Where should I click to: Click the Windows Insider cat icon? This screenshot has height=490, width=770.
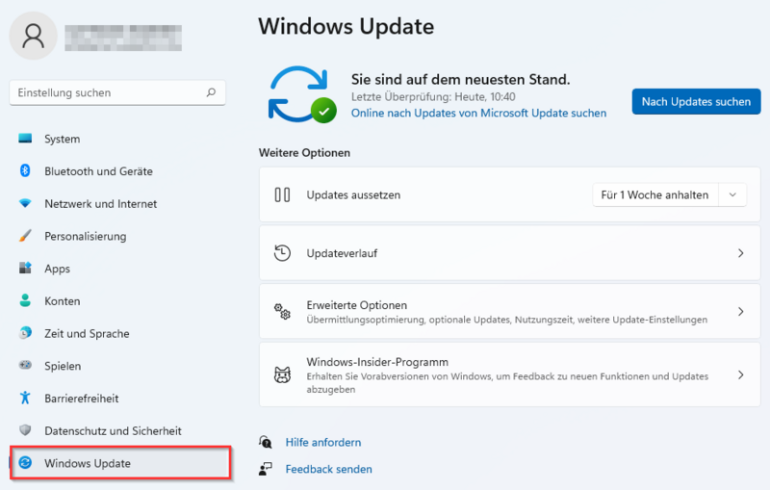point(282,375)
